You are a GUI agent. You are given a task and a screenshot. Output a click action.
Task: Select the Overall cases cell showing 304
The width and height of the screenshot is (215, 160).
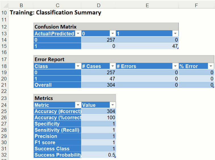tap(98, 85)
